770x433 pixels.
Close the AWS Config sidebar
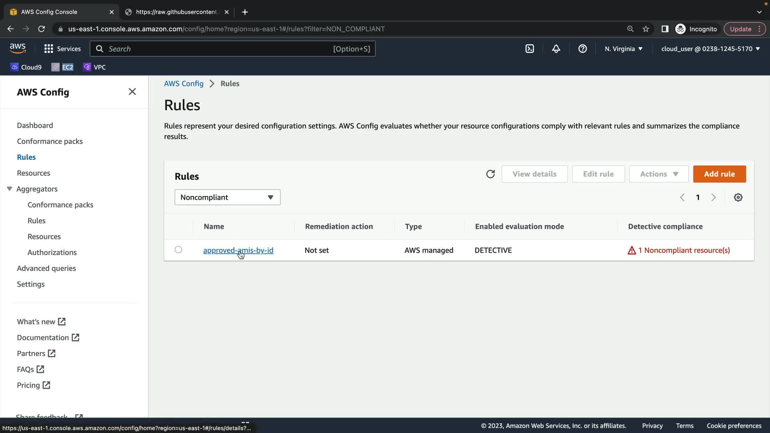132,92
